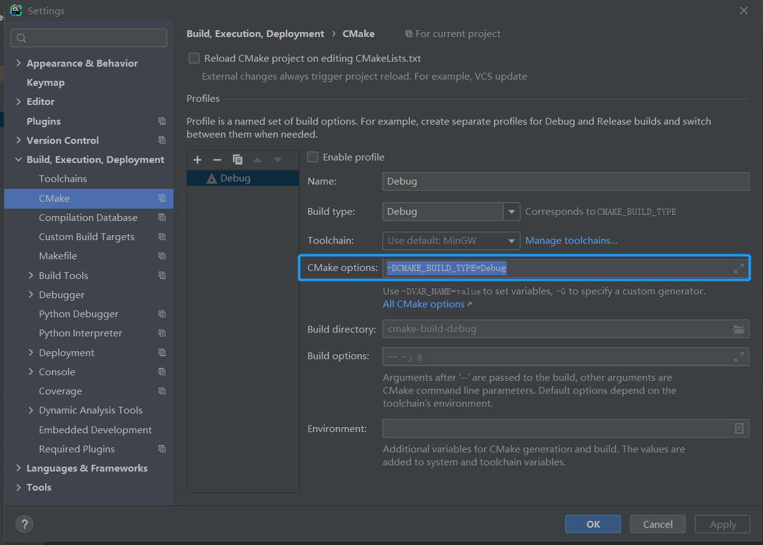Follow the 'Manage toolchains...' link
This screenshot has width=763, height=545.
tap(571, 240)
